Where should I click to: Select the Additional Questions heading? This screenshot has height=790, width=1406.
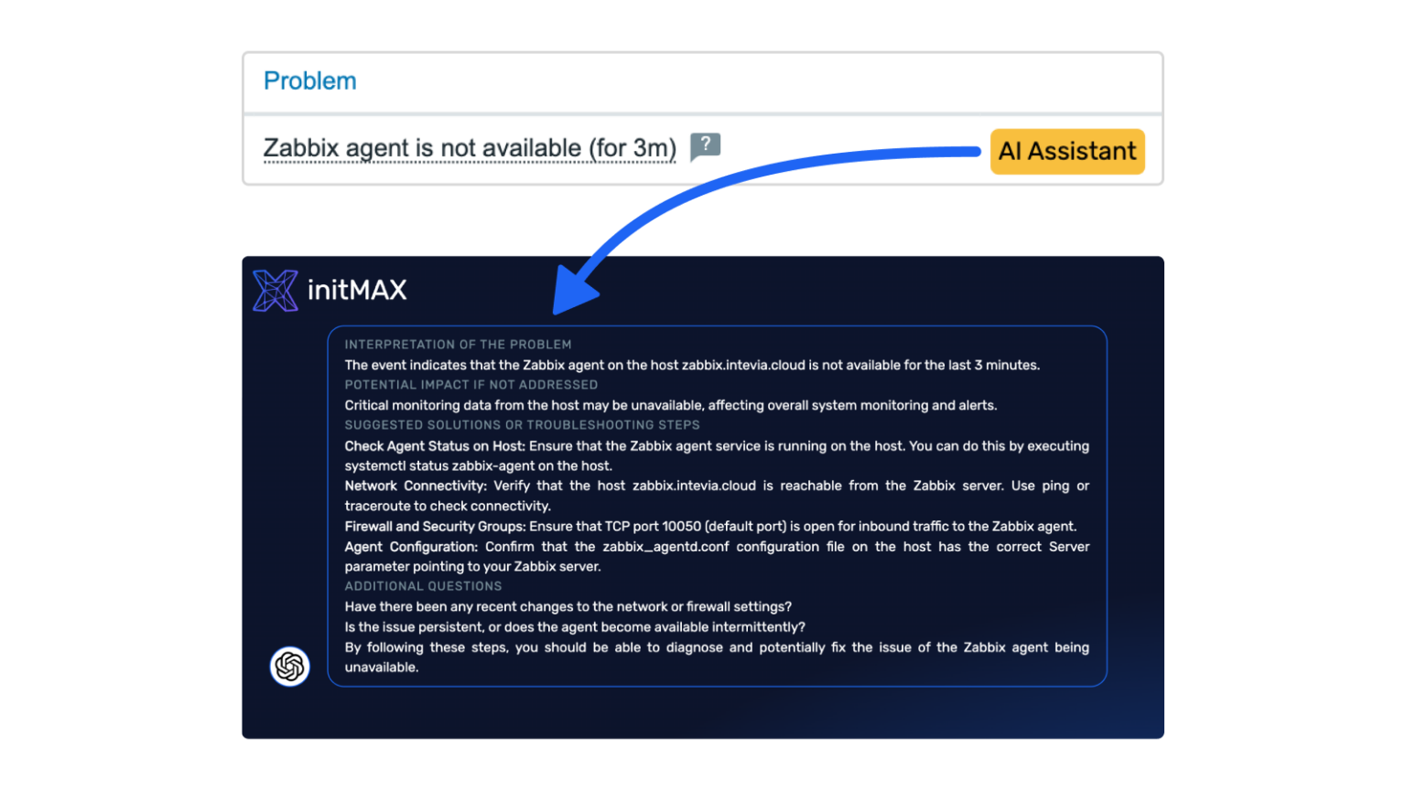423,586
